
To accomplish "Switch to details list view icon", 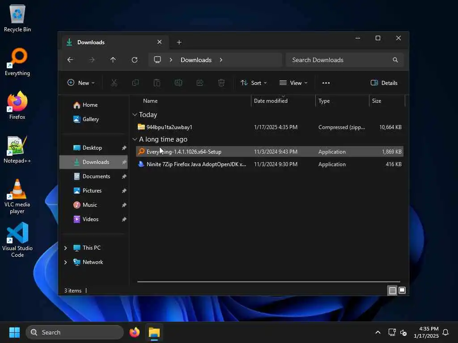I will pyautogui.click(x=392, y=290).
